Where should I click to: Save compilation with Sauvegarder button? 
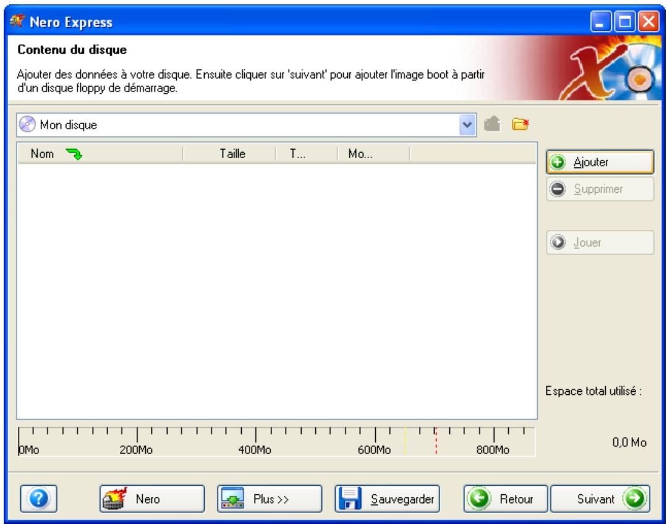click(x=387, y=499)
